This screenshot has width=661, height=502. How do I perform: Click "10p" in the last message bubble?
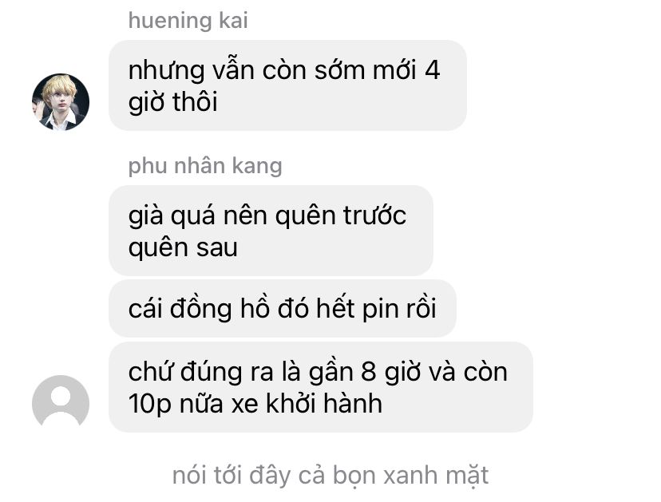click(149, 405)
